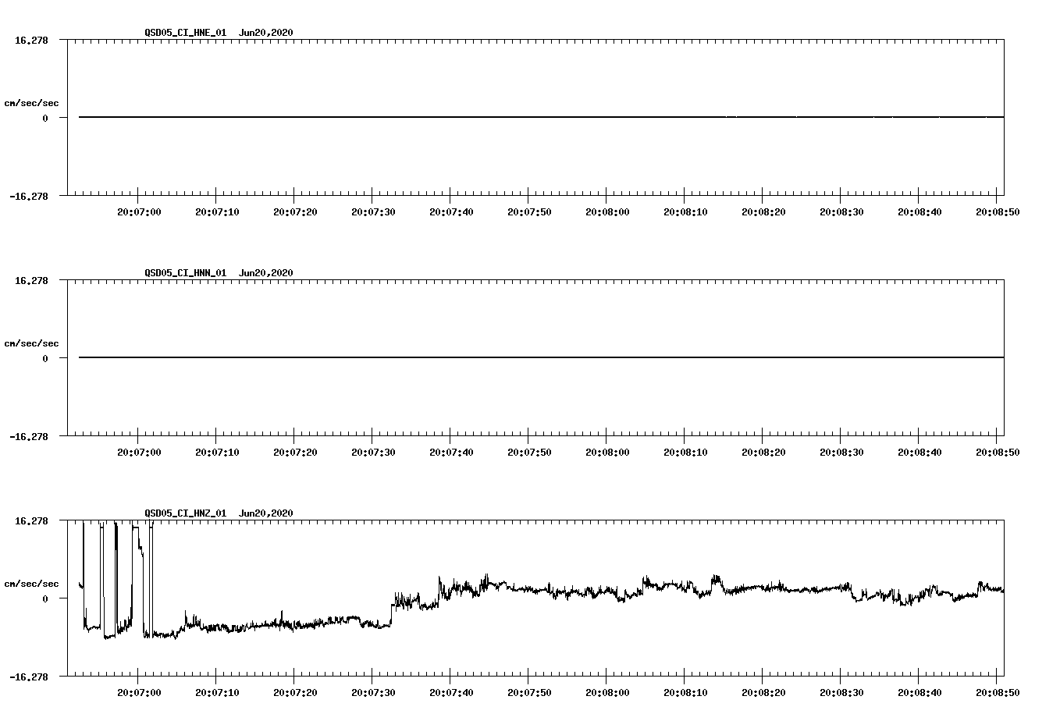Click the cm/sec/sec unit label of HNZ plot
This screenshot has height=721, width=1060.
click(x=31, y=584)
